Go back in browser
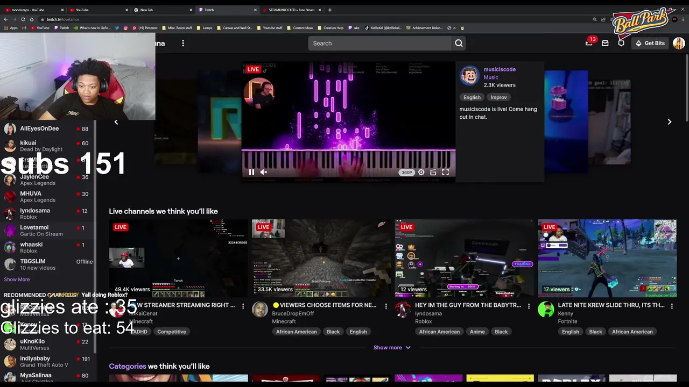 (6, 19)
